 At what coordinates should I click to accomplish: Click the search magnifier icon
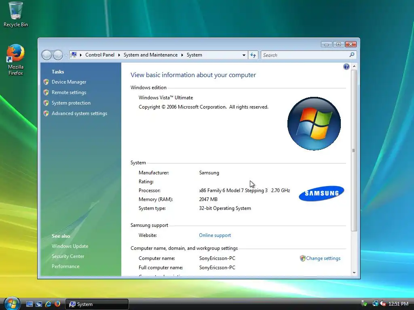coord(352,55)
